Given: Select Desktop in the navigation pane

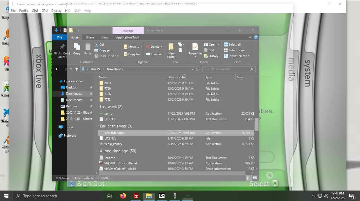Looking at the screenshot, I should 72,87.
